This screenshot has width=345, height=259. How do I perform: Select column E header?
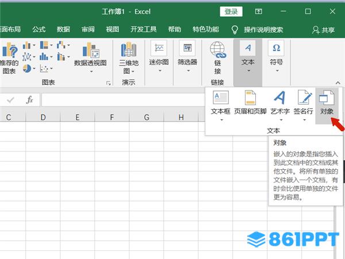[78, 117]
